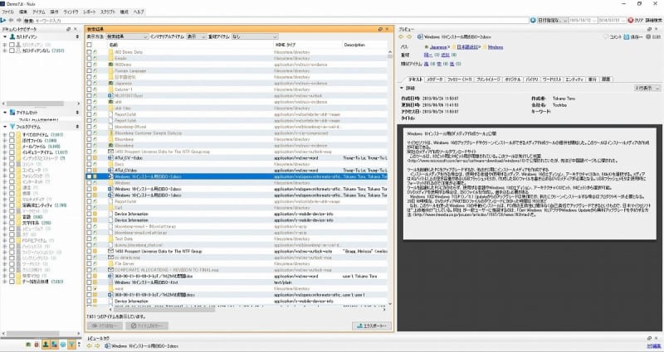
Task: Open 詳細検索 advanced search
Action: 653,20
